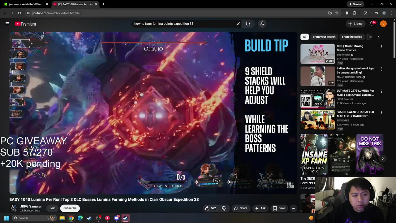
Task: Click the Create button
Action: click(355, 24)
